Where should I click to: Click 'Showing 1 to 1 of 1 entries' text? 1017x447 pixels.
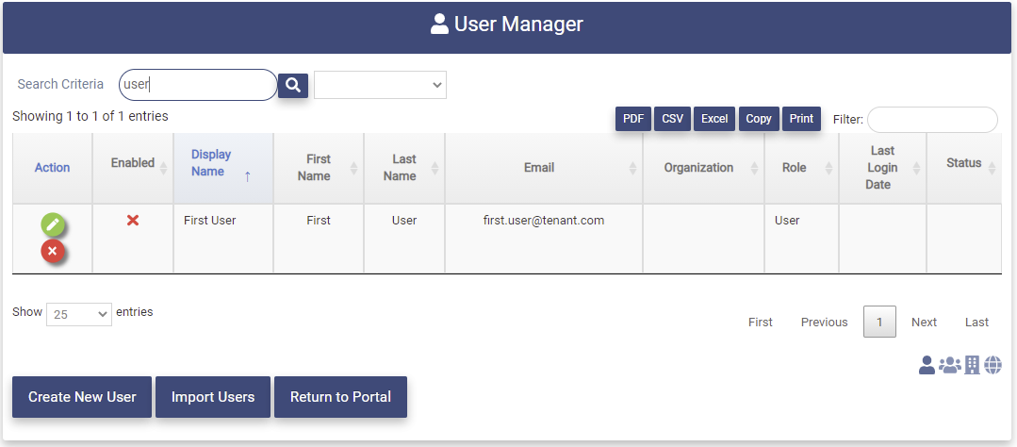(x=90, y=116)
